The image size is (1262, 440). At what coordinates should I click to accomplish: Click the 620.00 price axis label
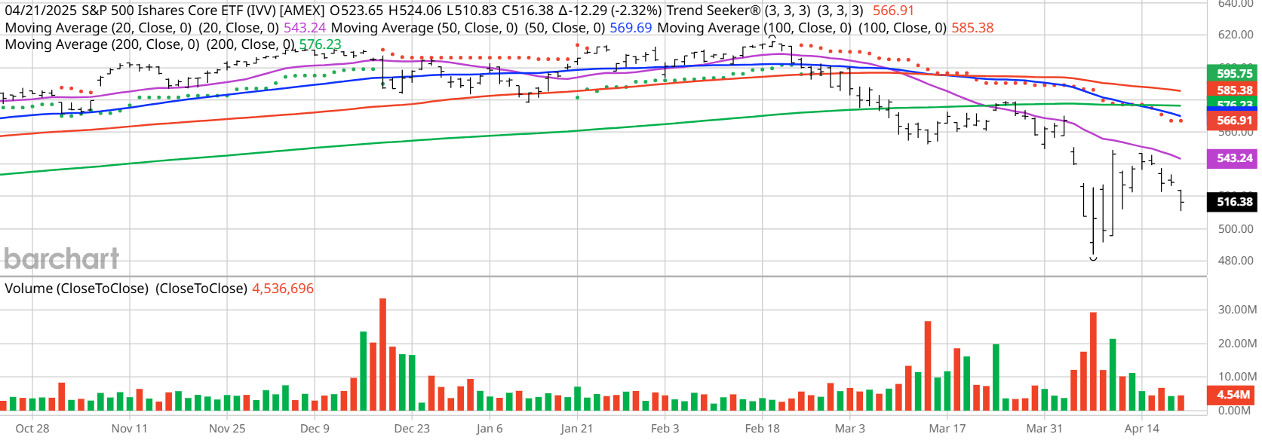tap(1236, 34)
